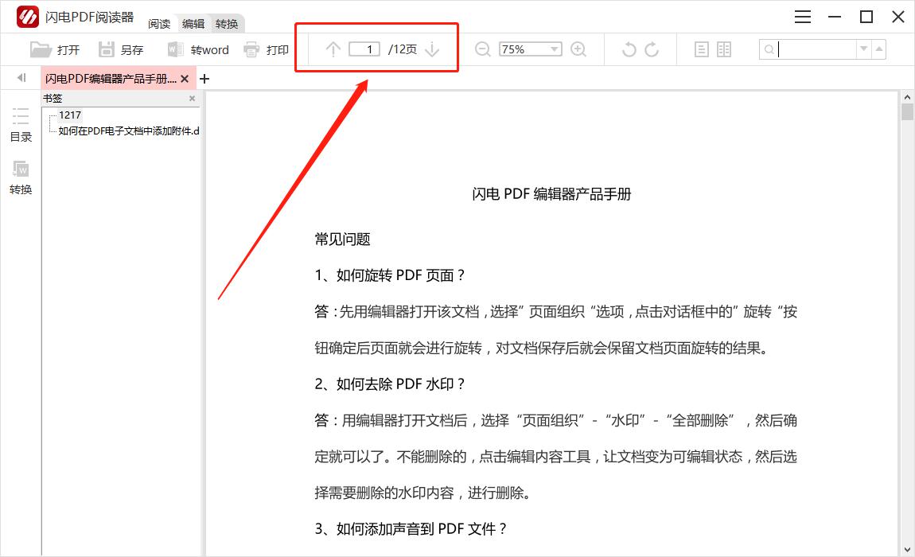Screen dimensions: 915x557
Task: Open the 转换 sidebar panel
Action: coord(21,177)
